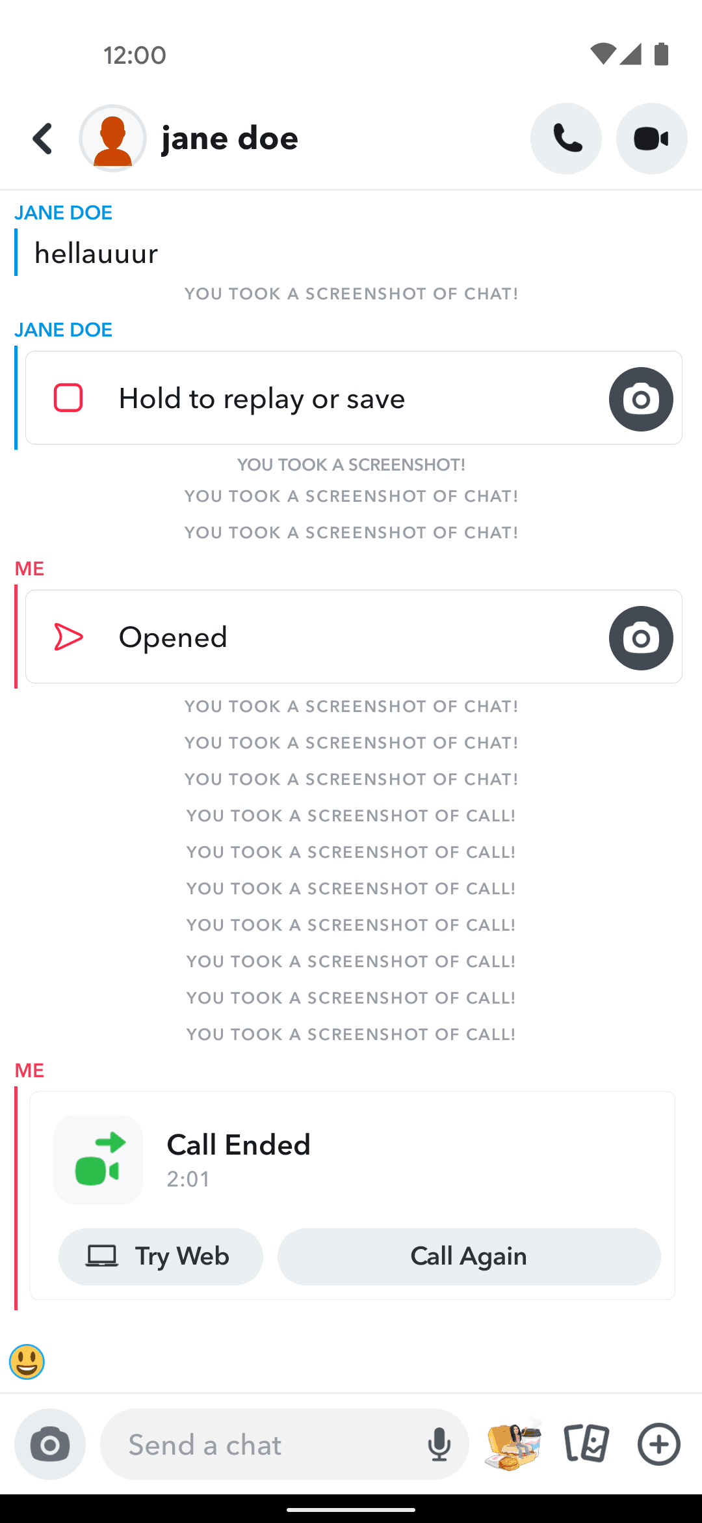Tap the plus icon for more options
702x1523 pixels.
point(658,1445)
